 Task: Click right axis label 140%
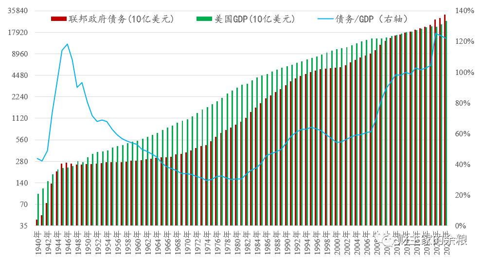[465, 11]
